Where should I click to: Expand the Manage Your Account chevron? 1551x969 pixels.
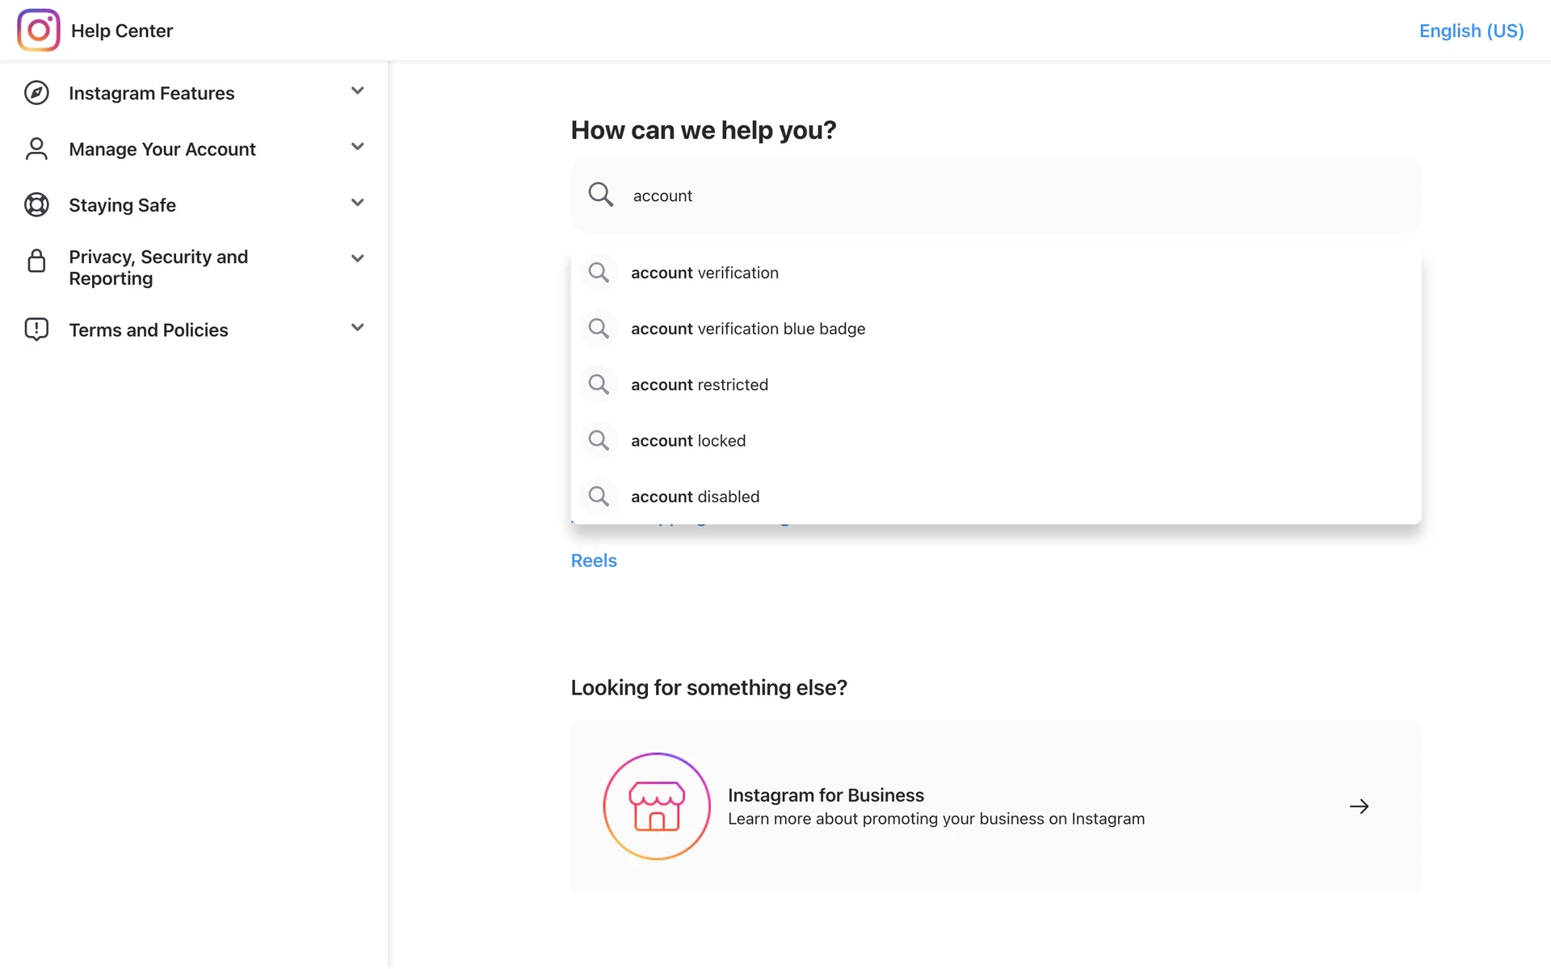click(357, 146)
